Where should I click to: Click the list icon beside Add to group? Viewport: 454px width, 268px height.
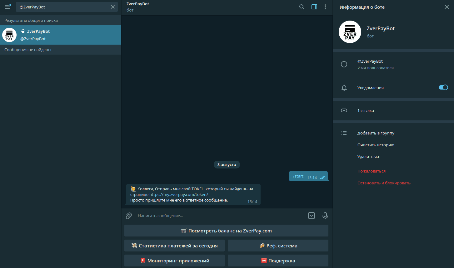pyautogui.click(x=344, y=133)
